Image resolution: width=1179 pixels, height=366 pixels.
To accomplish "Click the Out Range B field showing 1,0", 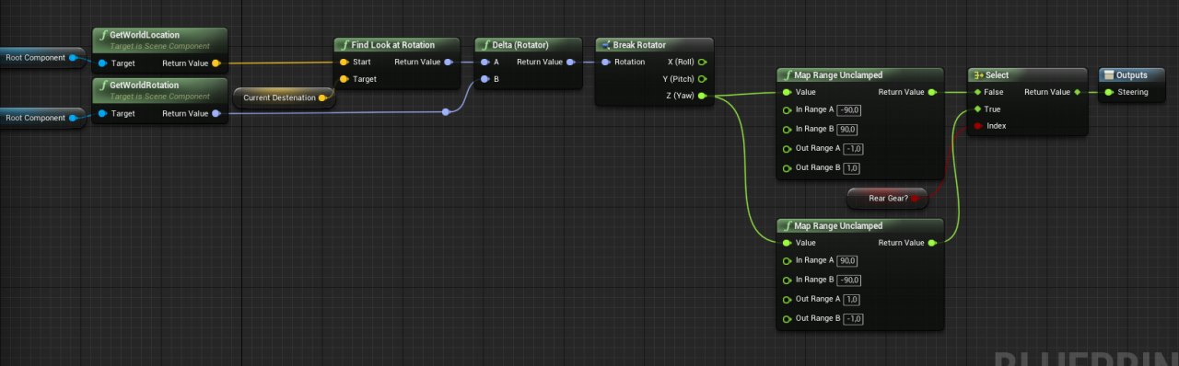I will [x=853, y=167].
